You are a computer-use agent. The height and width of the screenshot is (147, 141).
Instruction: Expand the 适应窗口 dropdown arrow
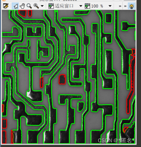81,6
